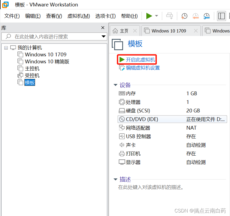The width and height of the screenshot is (230, 216).
Task: Open the 帮助(H) menu
Action: coord(129,16)
